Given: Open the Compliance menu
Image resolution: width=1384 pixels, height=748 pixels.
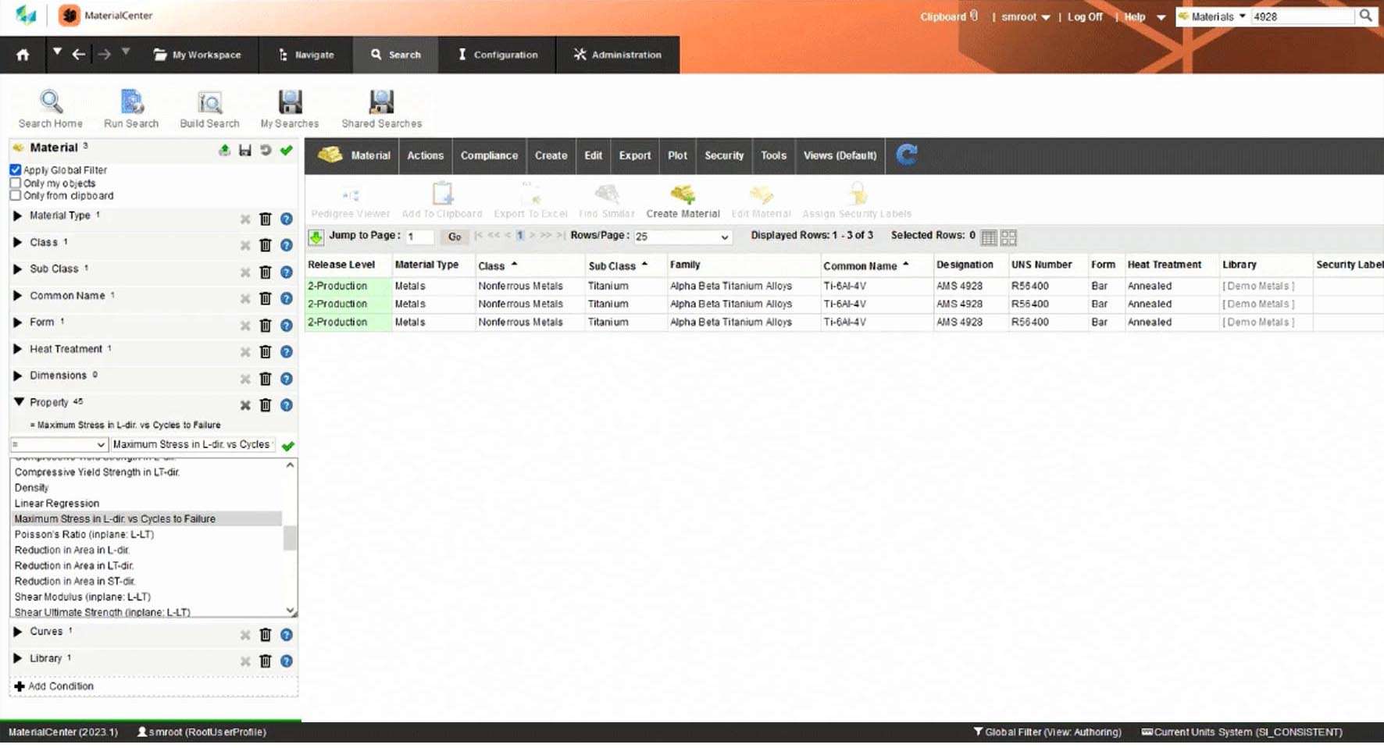Looking at the screenshot, I should 489,155.
